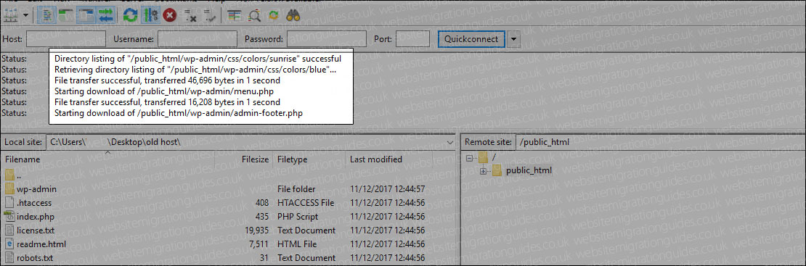Toggle directory comparison magnifier icon
Image resolution: width=806 pixels, height=266 pixels.
coord(253,15)
